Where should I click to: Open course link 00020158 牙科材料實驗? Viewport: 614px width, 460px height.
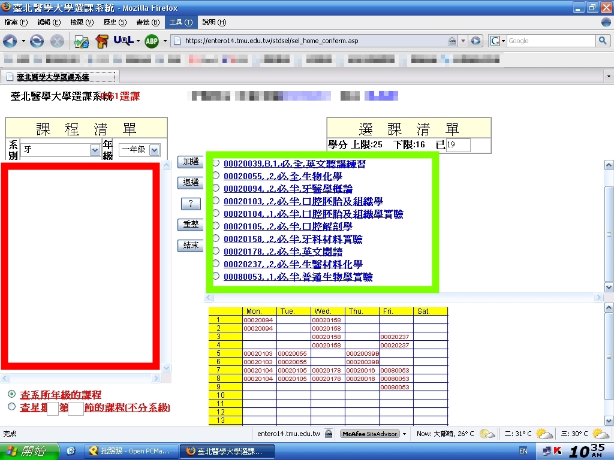[x=293, y=239]
